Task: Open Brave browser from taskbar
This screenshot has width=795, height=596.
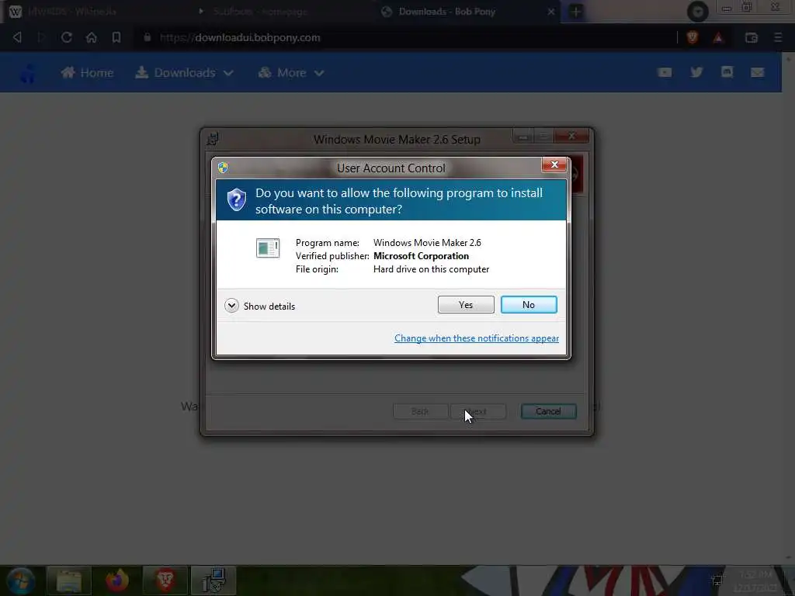Action: 165,580
